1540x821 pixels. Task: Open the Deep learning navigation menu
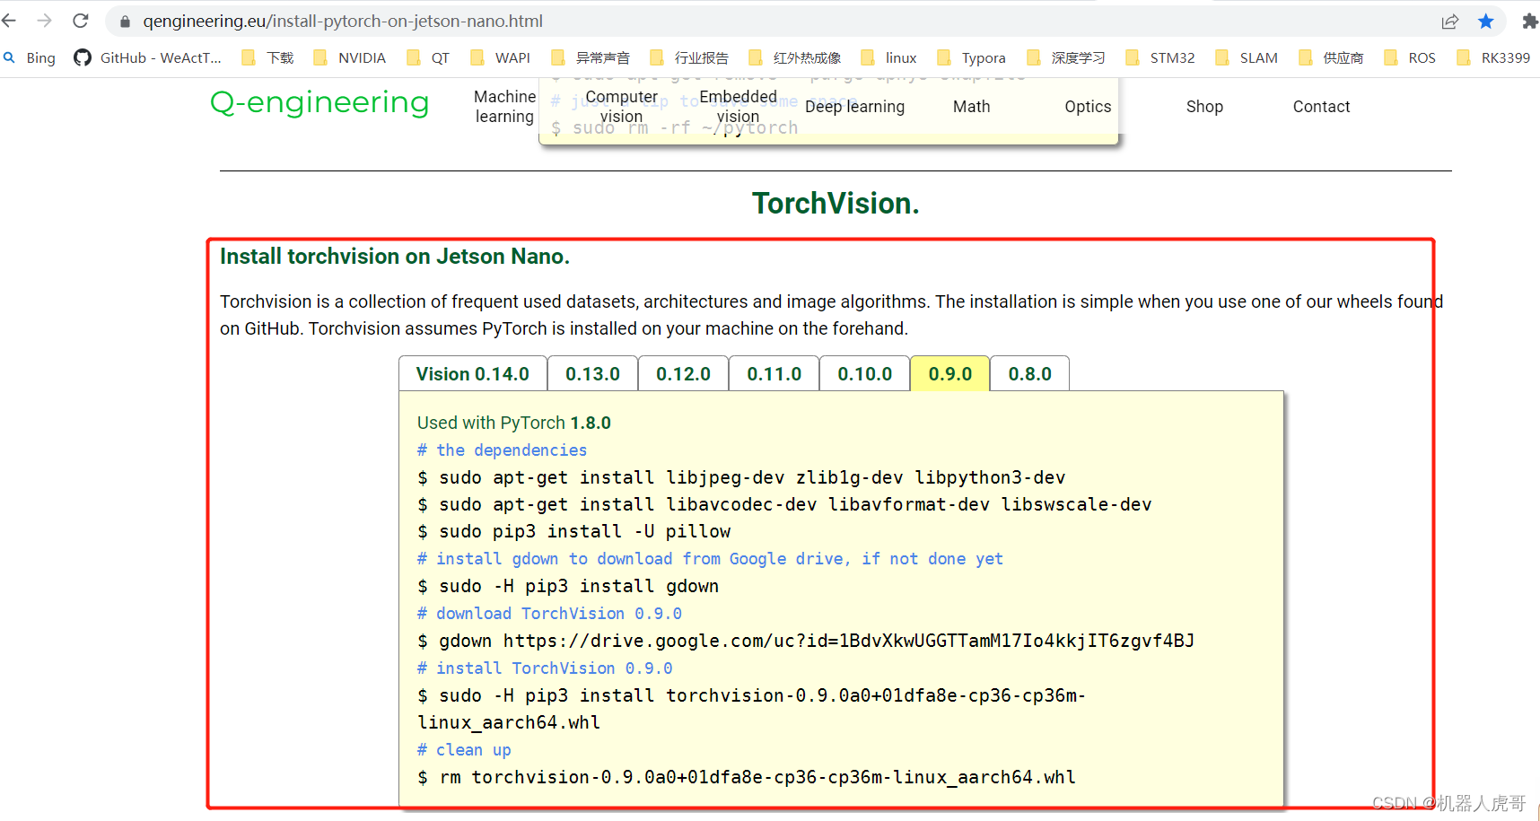[x=854, y=106]
